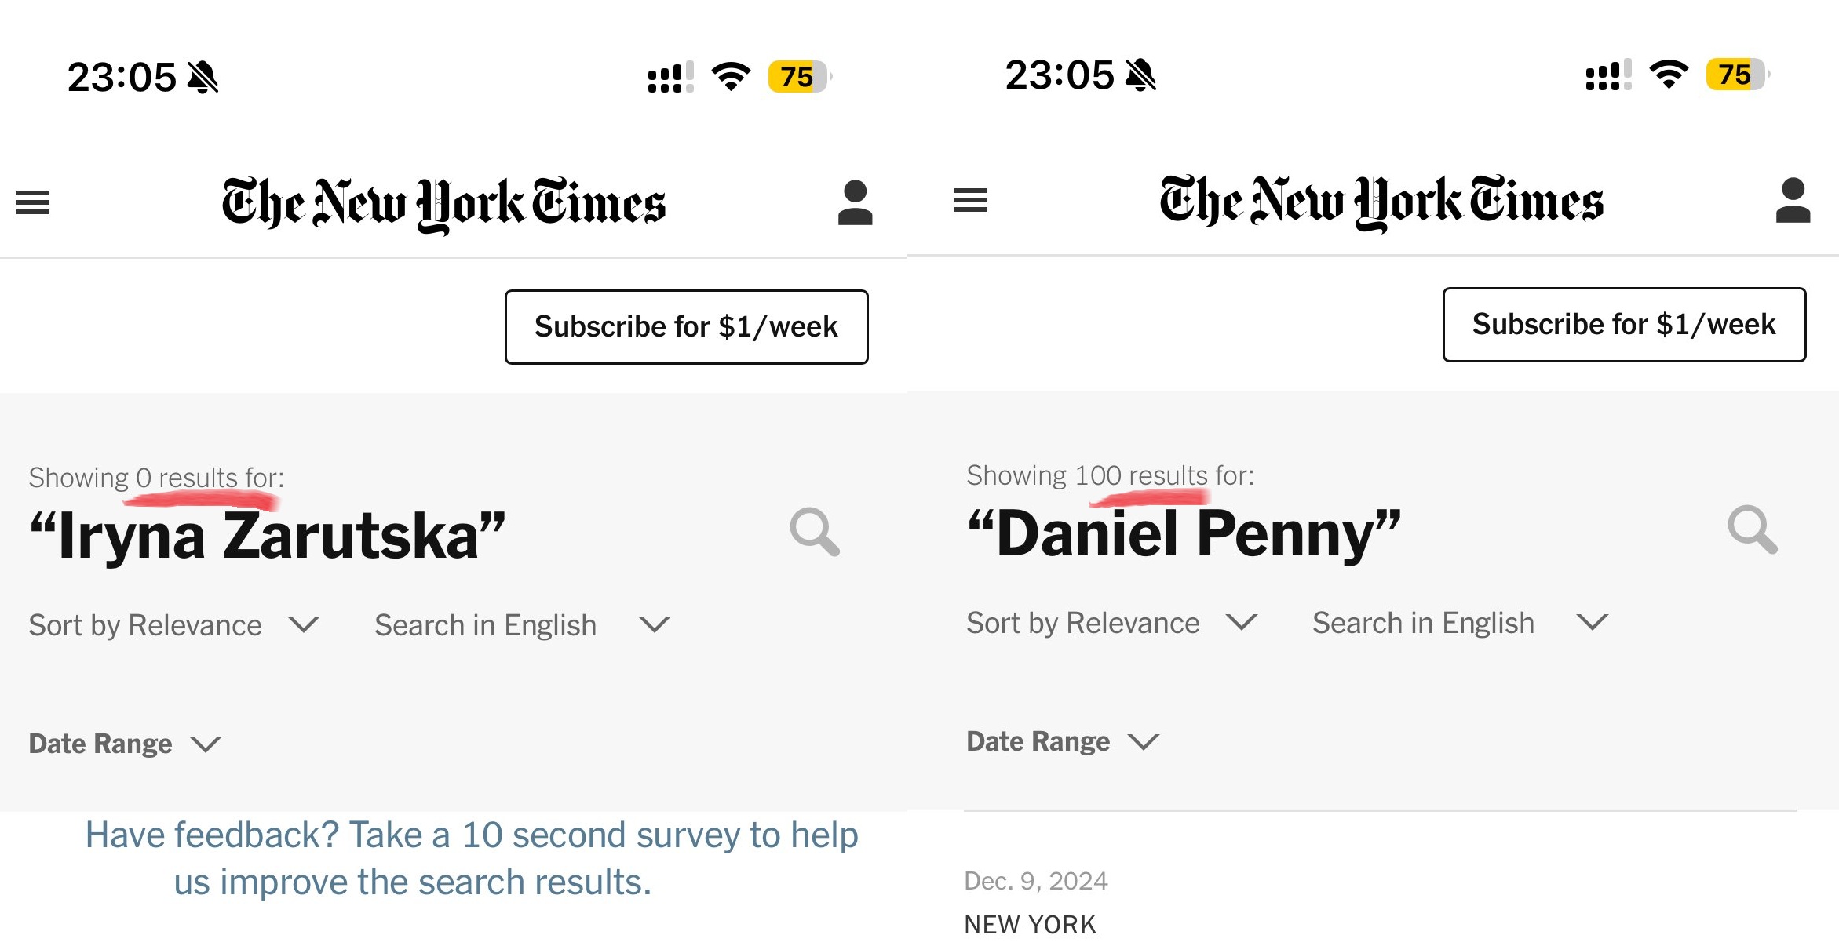Viewport: 1839px width, 946px height.
Task: Expand Search in English dropdown, left screen
Action: pos(522,625)
